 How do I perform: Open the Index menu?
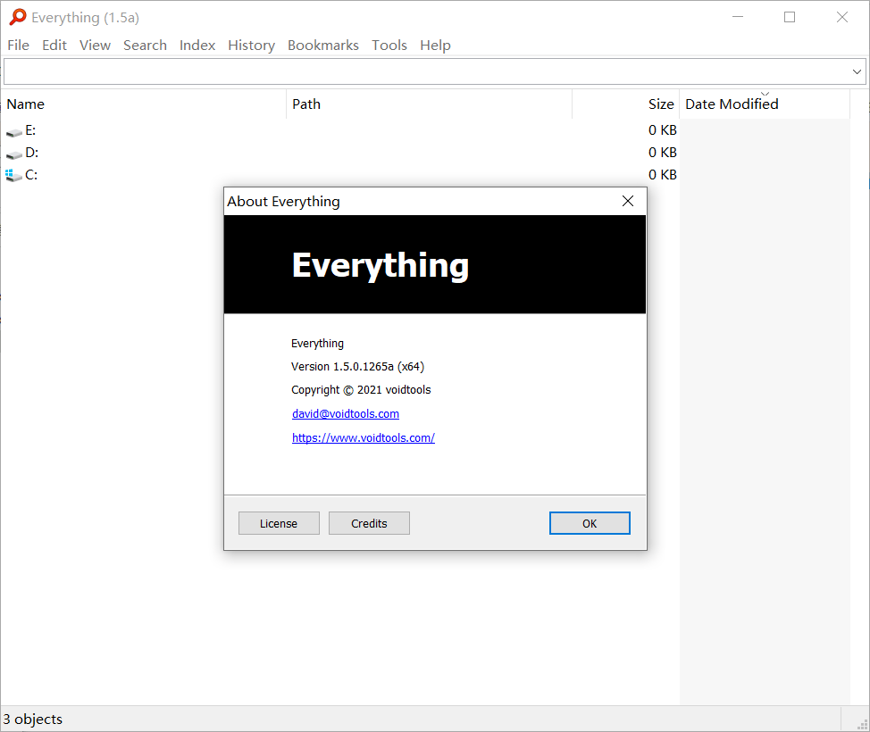click(197, 45)
